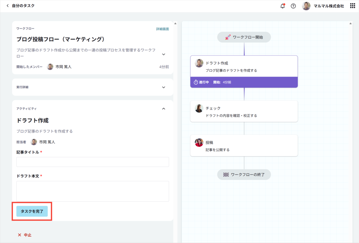The width and height of the screenshot is (359, 243).
Task: Click 市岡 篤人 next to 開始したメンバー
Action: pos(63,67)
